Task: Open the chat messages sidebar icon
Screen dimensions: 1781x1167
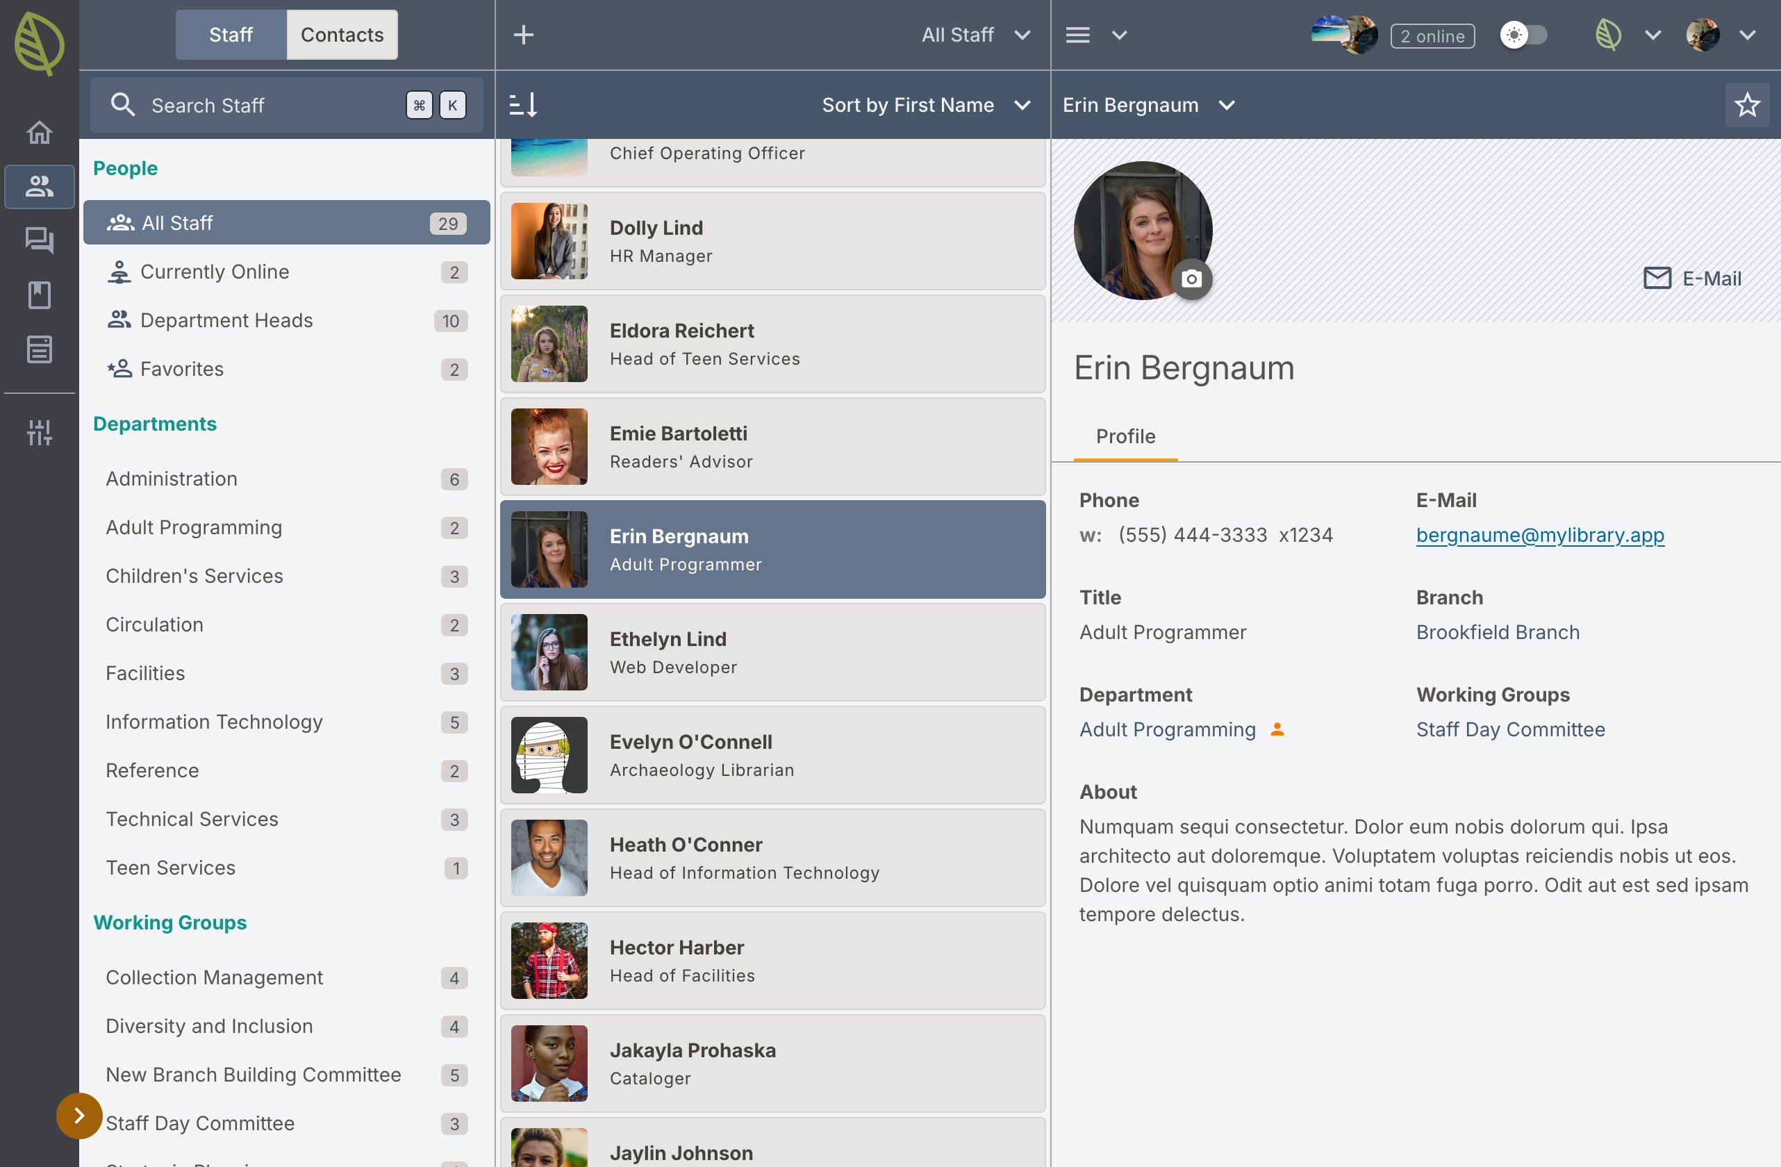Action: (x=39, y=240)
